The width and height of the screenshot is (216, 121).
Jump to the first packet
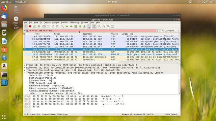(x=80, y=26)
